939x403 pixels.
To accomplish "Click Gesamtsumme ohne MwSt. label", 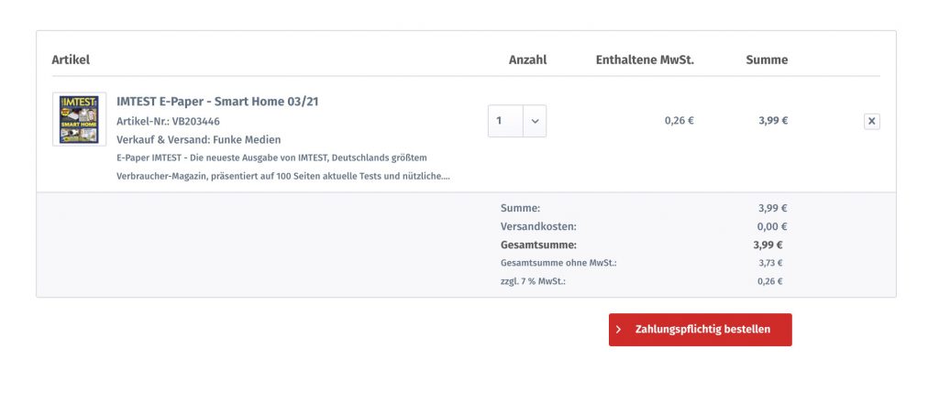I will pyautogui.click(x=558, y=263).
